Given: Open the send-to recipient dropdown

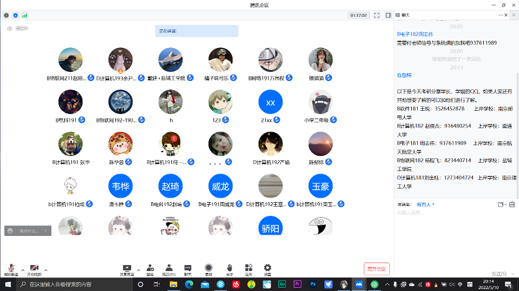Looking at the screenshot, I should tap(426, 204).
